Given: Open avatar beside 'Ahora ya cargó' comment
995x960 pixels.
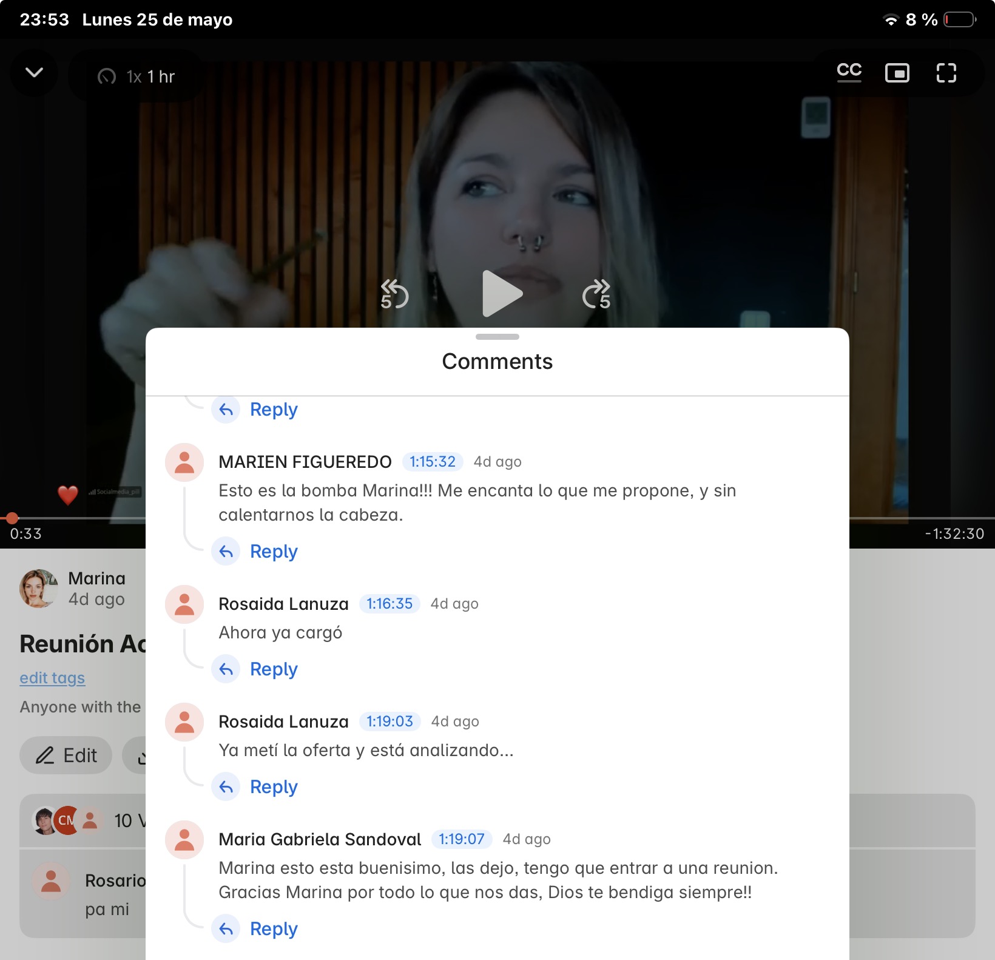Looking at the screenshot, I should pos(184,604).
